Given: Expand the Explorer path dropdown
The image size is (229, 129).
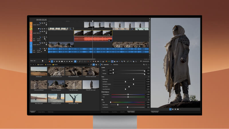Looking at the screenshot, I should click(89, 65).
